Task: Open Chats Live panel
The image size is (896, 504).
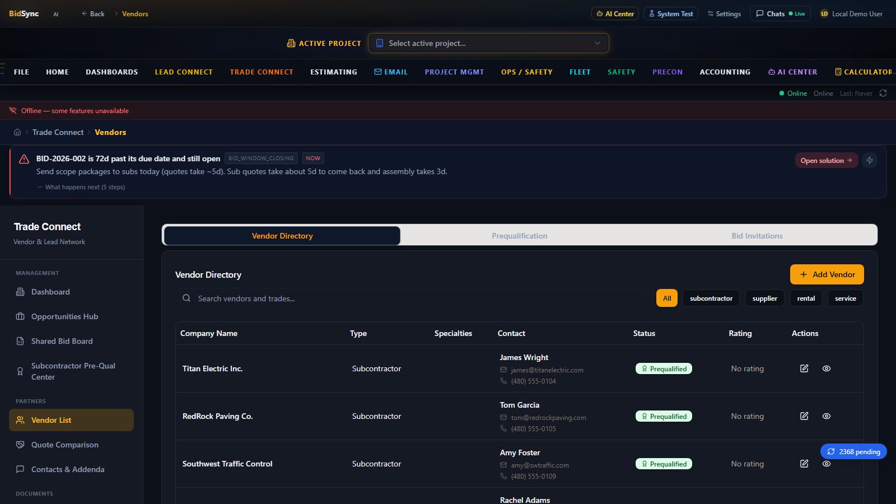Action: coord(780,13)
